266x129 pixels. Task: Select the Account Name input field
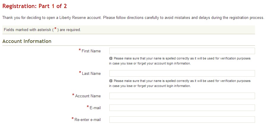(182, 96)
